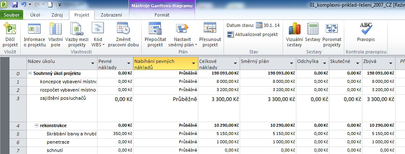Select the penetrace task name
Screen dimensions: 405x154
[58, 142]
